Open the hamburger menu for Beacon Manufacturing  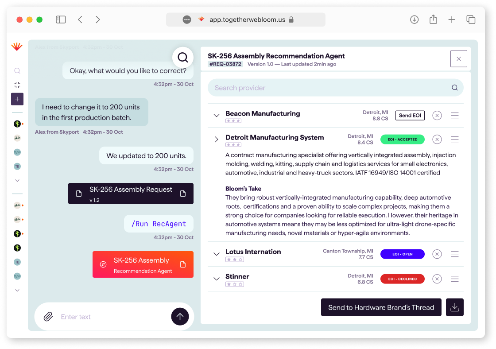(x=454, y=115)
